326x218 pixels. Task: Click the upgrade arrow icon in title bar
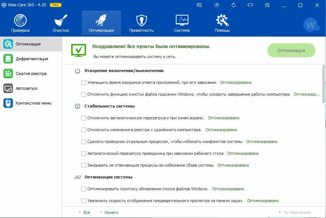(250, 5)
